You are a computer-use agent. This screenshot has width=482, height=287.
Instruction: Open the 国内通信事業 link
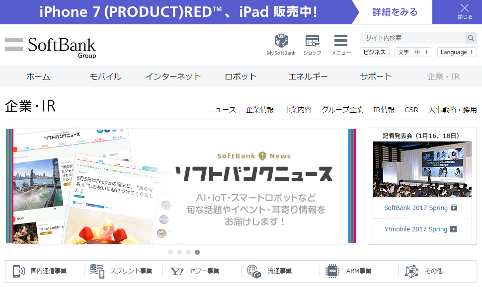[49, 271]
